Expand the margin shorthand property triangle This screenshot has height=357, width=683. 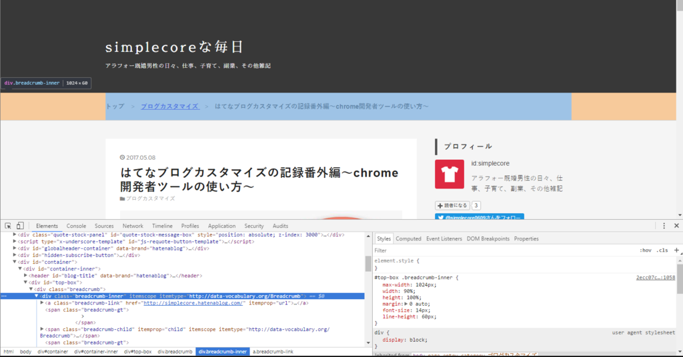coord(406,304)
